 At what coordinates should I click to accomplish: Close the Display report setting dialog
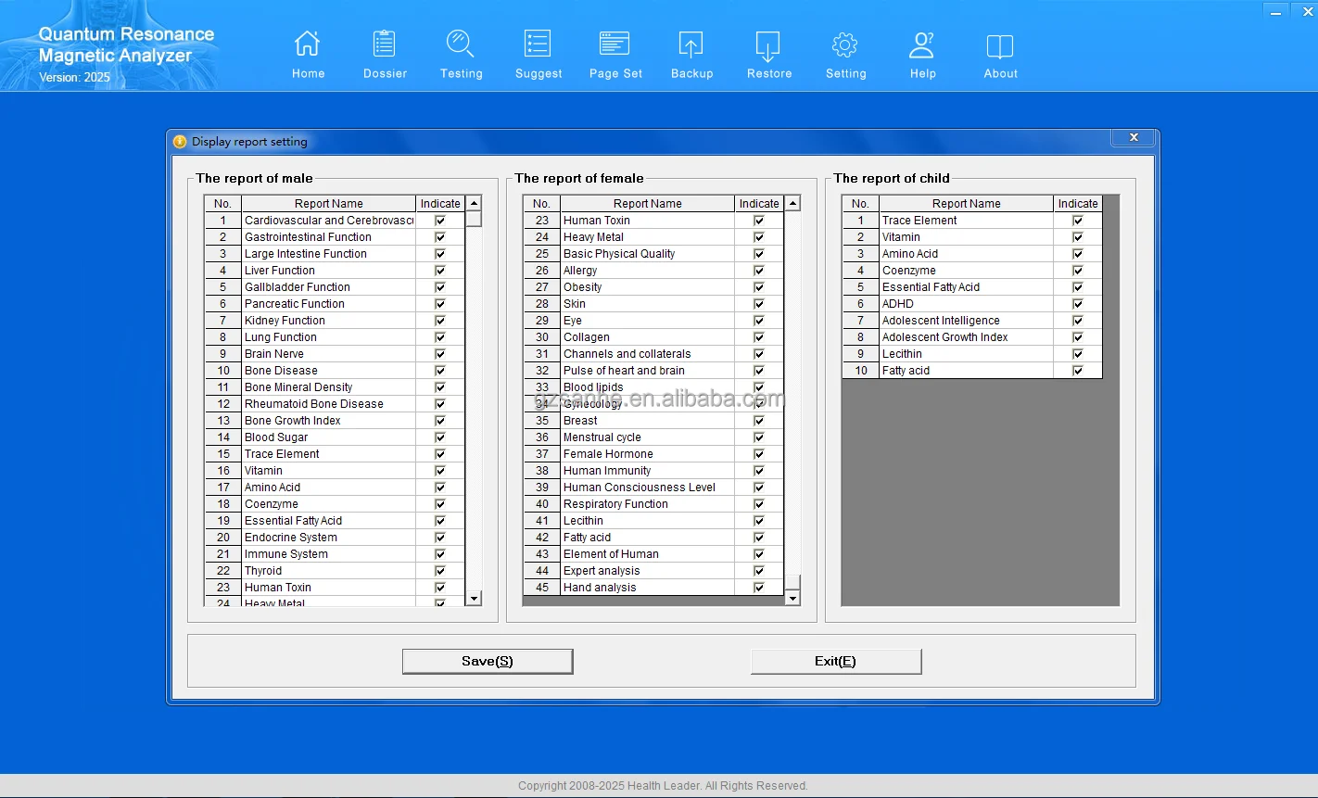tap(1134, 138)
